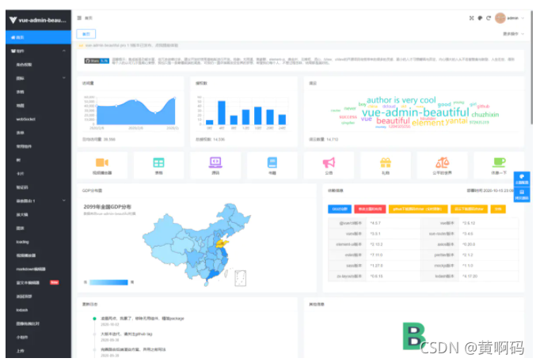Open the webSocket sidebar item
The image size is (536, 362).
pyautogui.click(x=38, y=119)
